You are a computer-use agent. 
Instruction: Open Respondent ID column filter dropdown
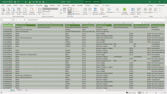(14, 25)
